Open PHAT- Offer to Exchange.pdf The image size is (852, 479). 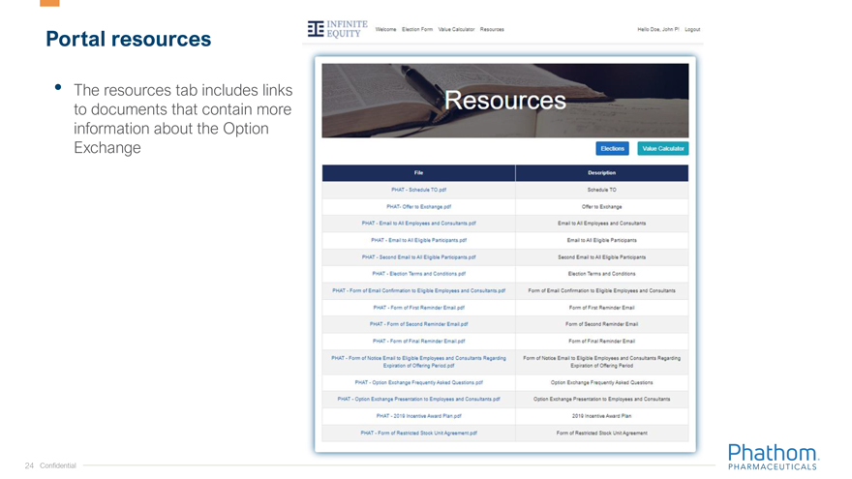pos(418,206)
